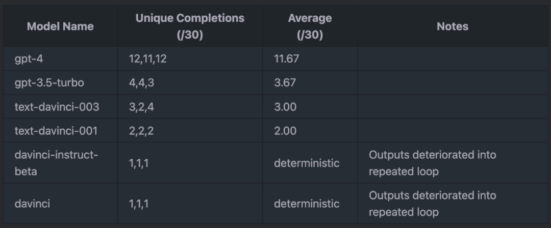Viewport: 551px width, 228px height.
Task: Click "deterministic" in the davinci-instruct-beta row
Action: 306,163
